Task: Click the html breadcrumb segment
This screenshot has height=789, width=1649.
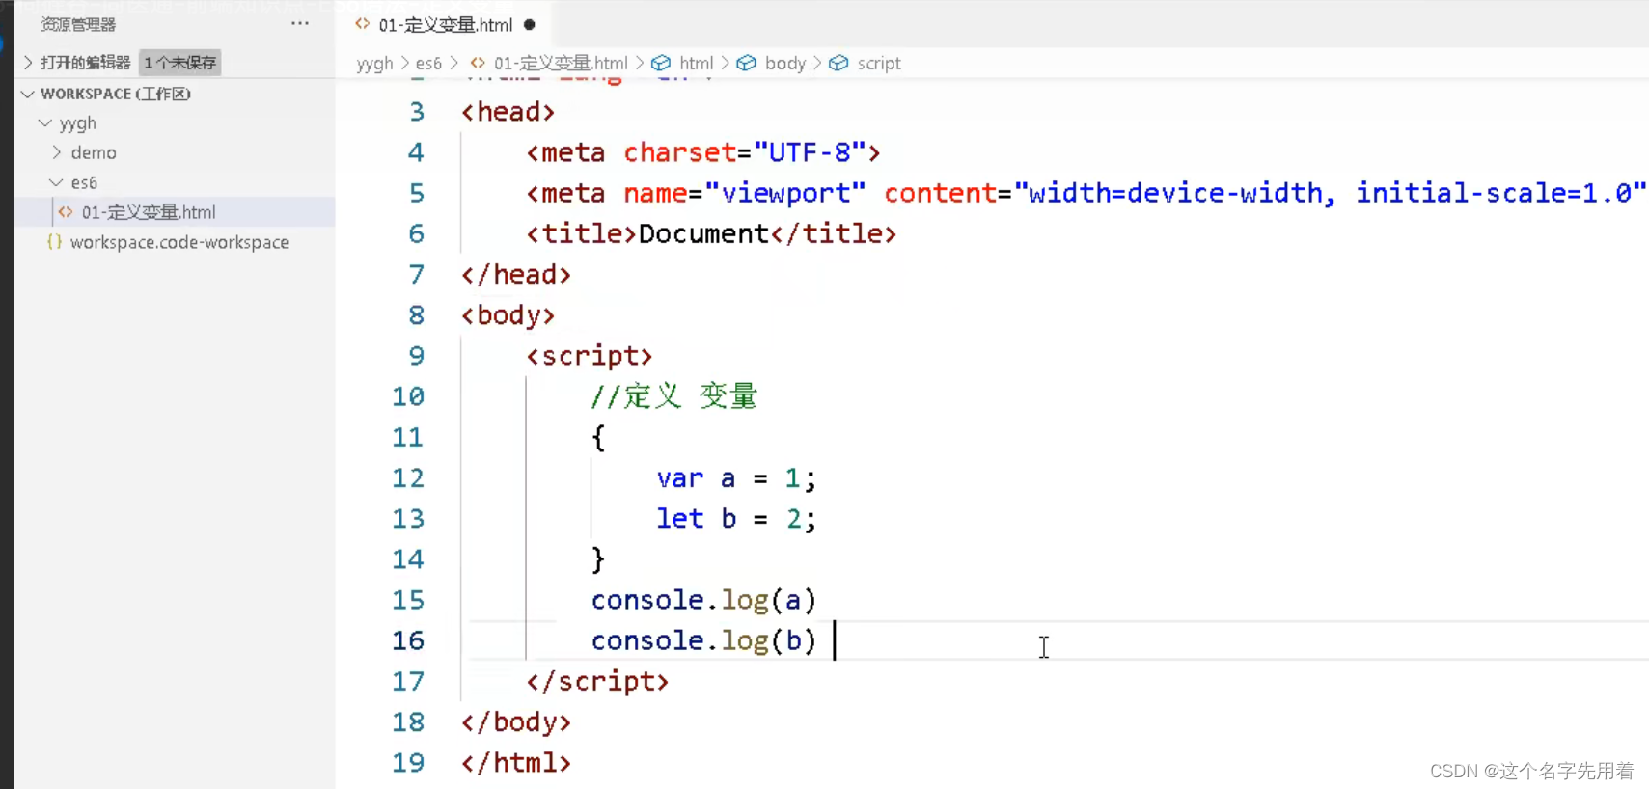Action: click(x=696, y=64)
